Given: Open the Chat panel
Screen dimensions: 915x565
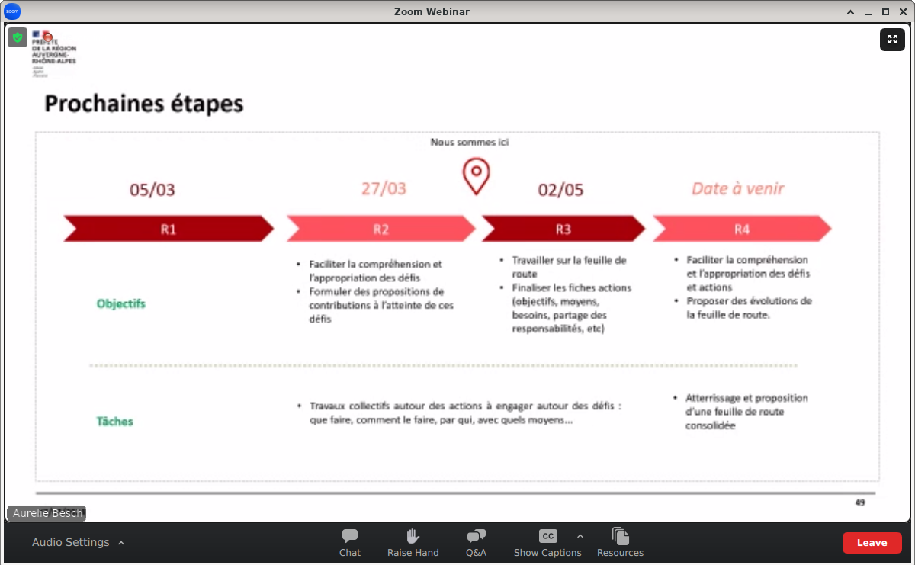Looking at the screenshot, I should [x=350, y=542].
